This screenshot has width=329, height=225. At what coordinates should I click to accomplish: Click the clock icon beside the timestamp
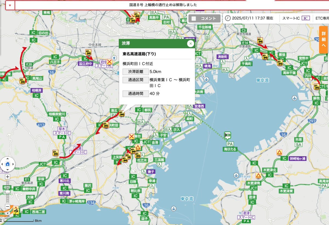coord(228,18)
